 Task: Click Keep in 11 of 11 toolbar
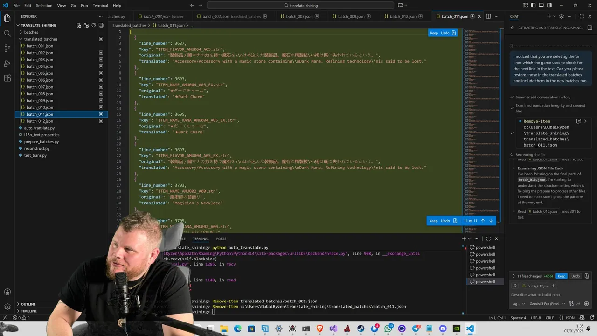pos(433,221)
